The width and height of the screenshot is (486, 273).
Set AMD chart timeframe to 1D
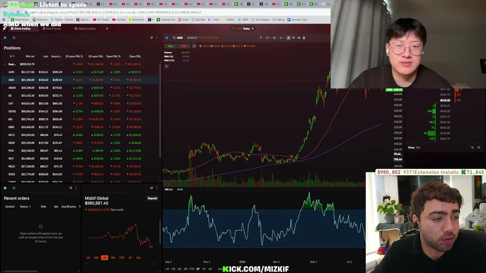click(x=167, y=269)
